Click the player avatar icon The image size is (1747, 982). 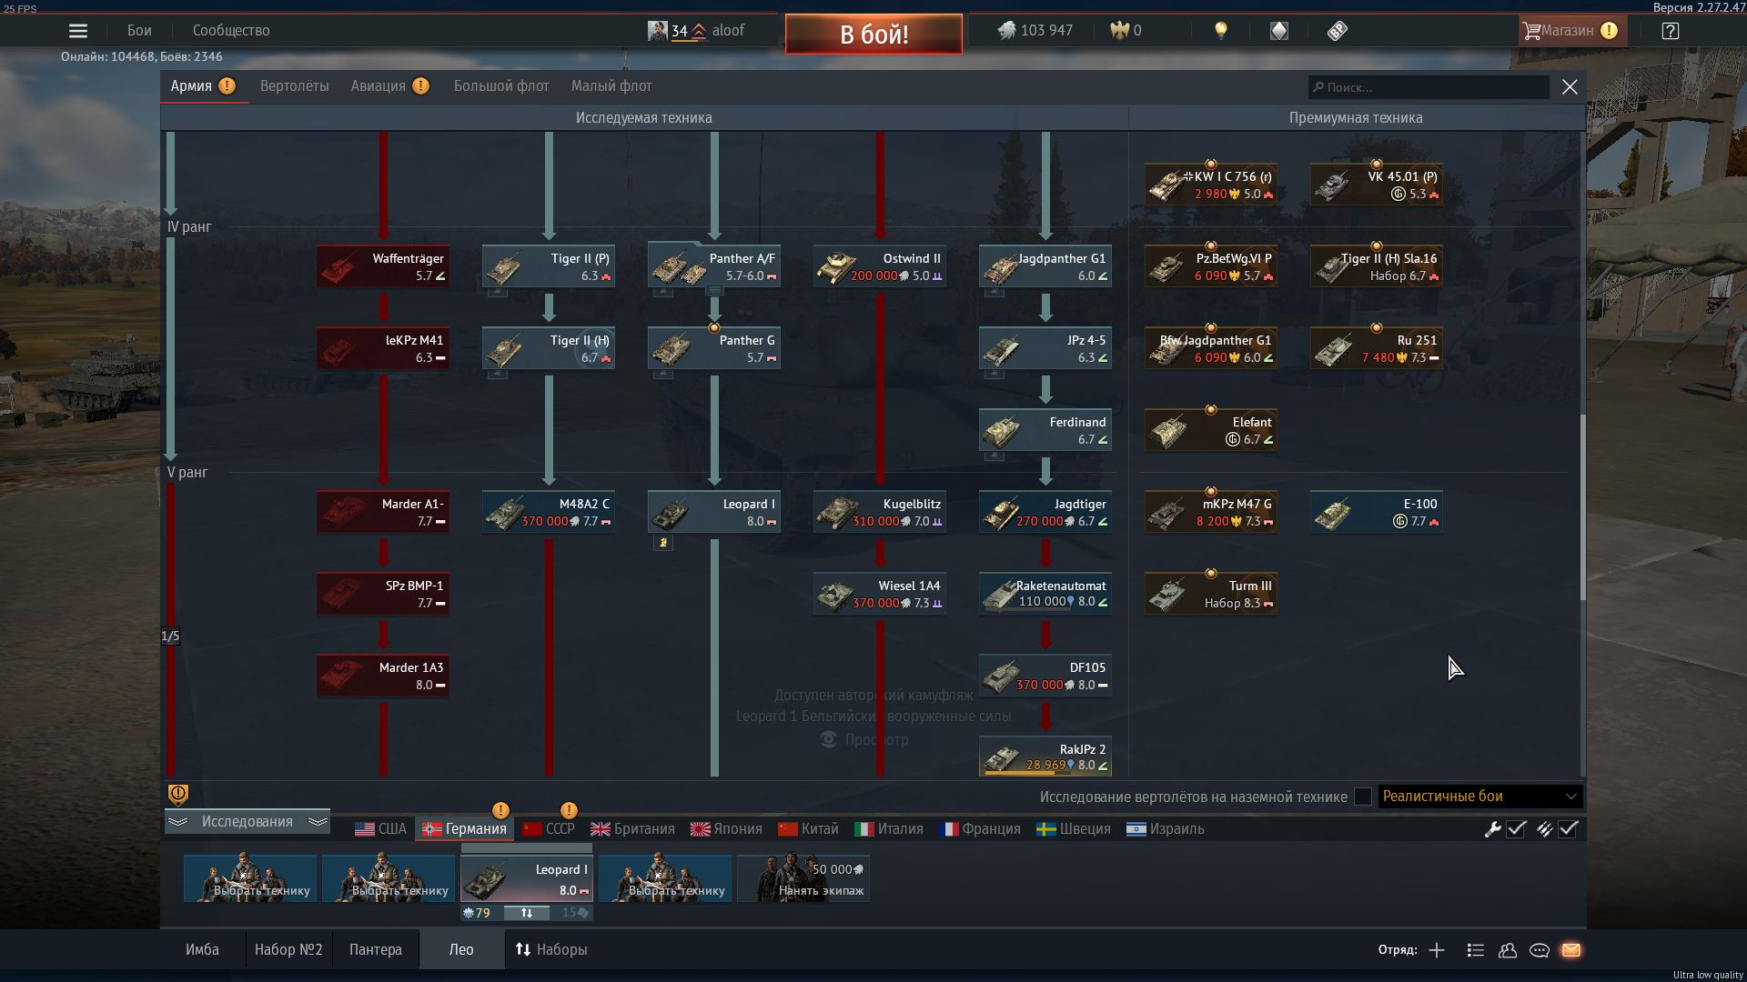click(657, 31)
